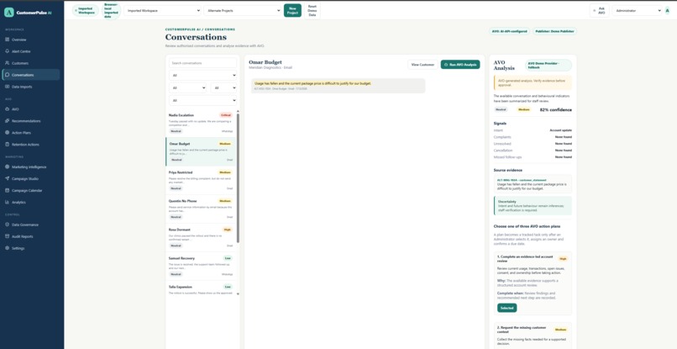Click the Settings gear icon
677x349 pixels.
tap(8, 248)
